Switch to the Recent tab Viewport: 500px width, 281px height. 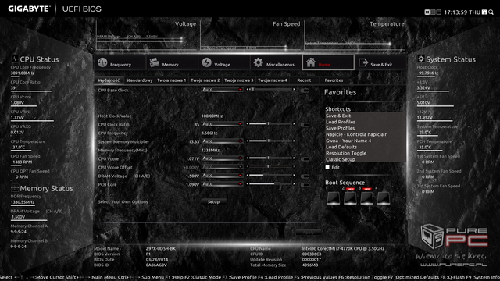(304, 80)
